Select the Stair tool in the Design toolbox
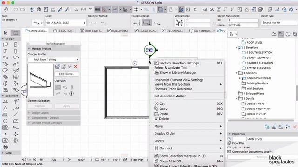 click(x=5, y=64)
